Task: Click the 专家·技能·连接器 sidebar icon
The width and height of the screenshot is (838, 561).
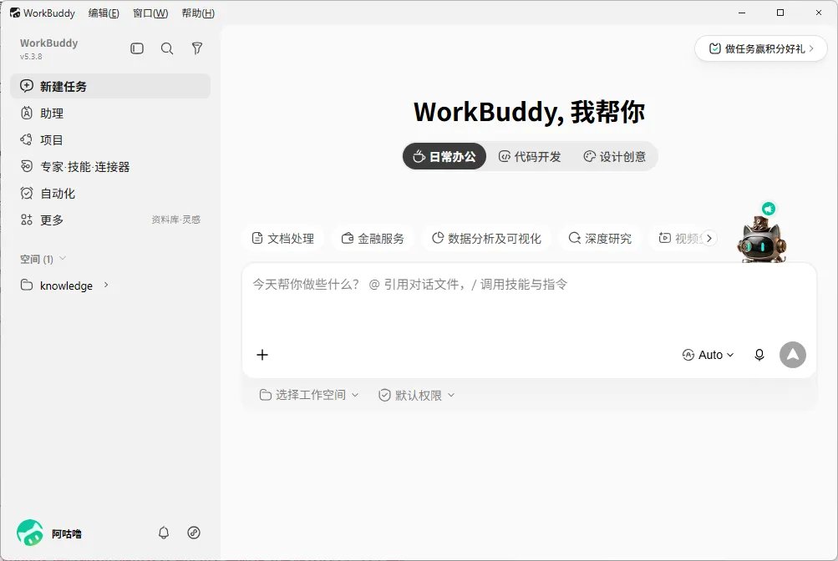Action: (x=26, y=166)
